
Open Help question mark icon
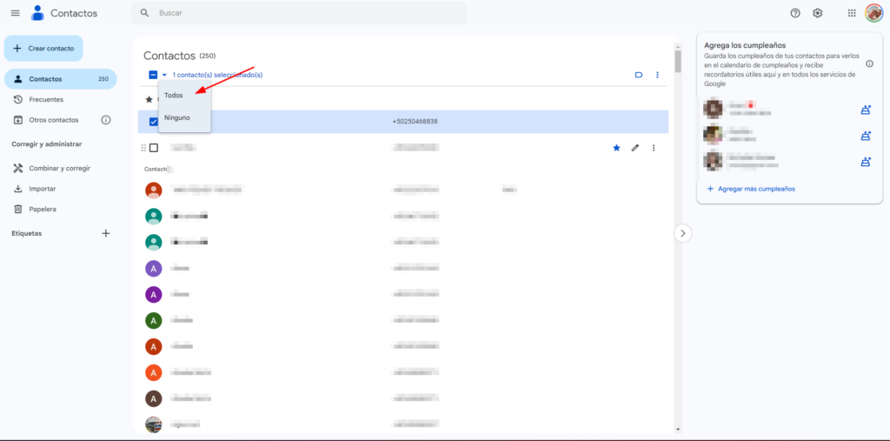(x=794, y=13)
